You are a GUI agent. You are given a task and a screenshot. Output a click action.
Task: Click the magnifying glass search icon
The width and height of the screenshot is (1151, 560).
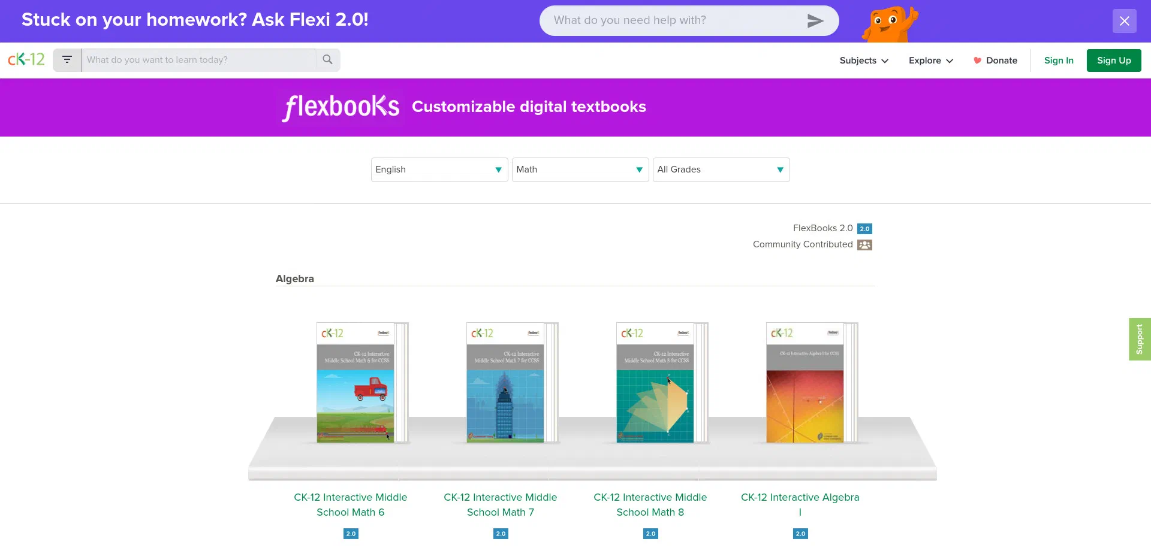(x=327, y=60)
